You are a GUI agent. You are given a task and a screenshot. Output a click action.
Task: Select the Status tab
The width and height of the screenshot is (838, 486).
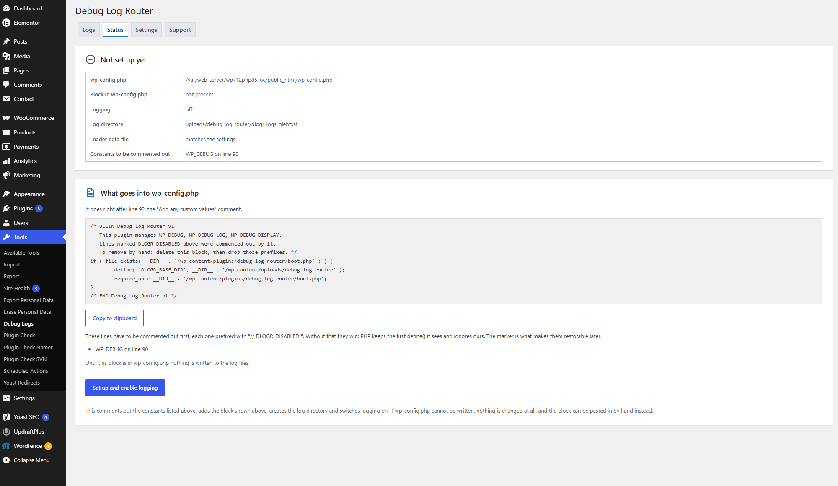pos(115,30)
